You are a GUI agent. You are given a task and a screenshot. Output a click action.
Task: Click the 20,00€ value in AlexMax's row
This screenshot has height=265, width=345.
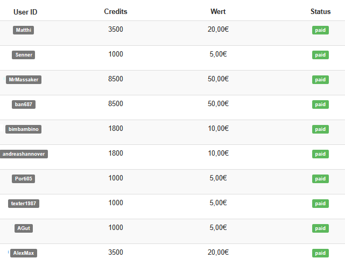(218, 252)
